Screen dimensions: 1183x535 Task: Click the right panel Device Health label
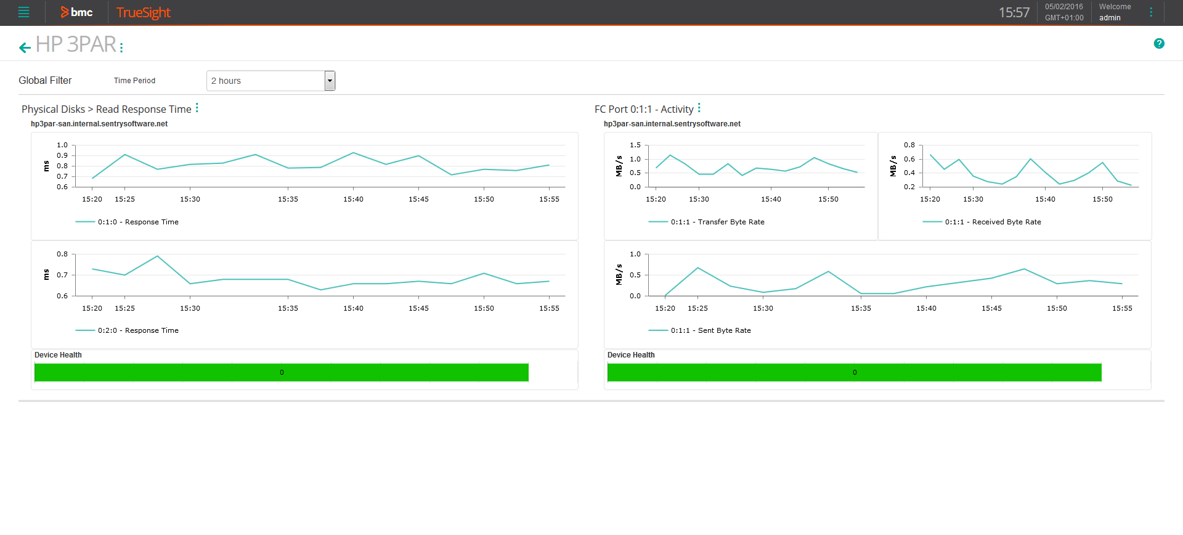[x=631, y=355]
